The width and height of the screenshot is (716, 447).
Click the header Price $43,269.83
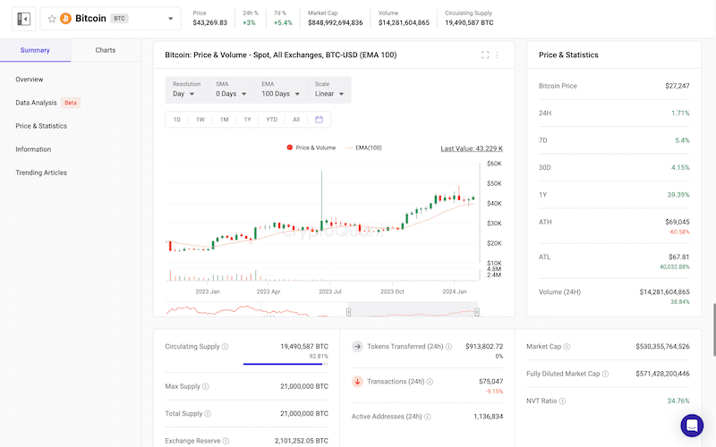pyautogui.click(x=209, y=23)
